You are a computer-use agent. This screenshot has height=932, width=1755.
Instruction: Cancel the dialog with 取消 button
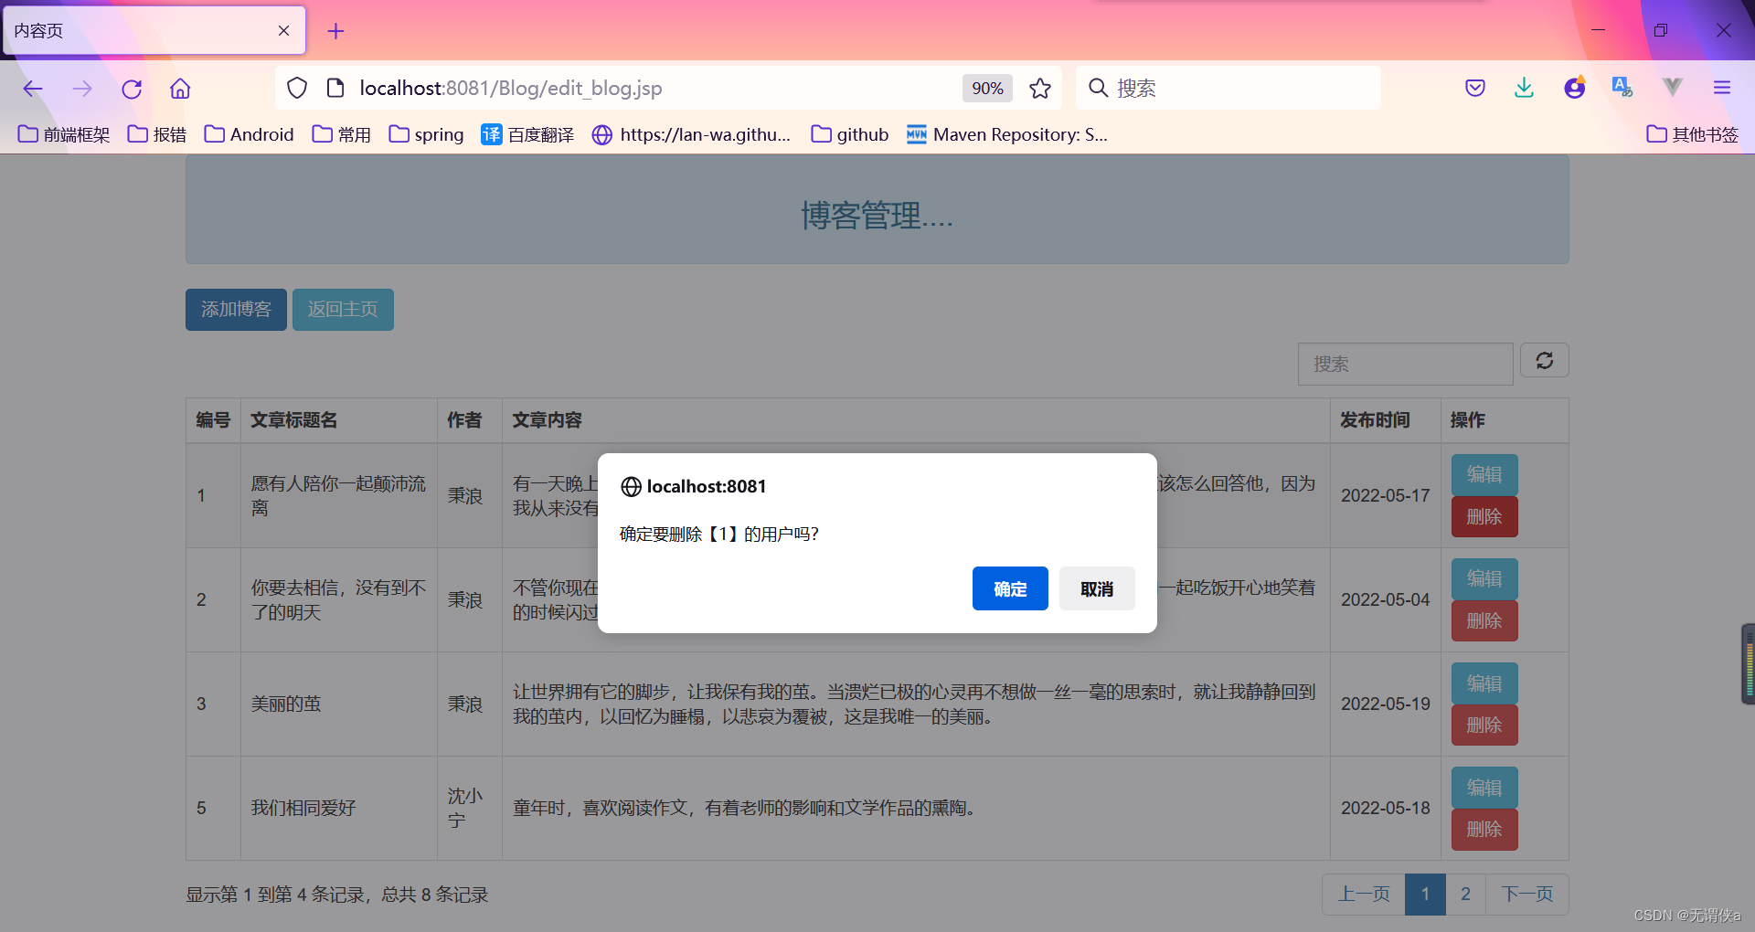tap(1097, 588)
